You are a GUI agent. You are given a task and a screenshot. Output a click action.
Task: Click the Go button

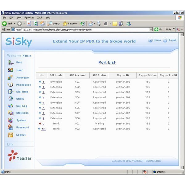(x=158, y=30)
